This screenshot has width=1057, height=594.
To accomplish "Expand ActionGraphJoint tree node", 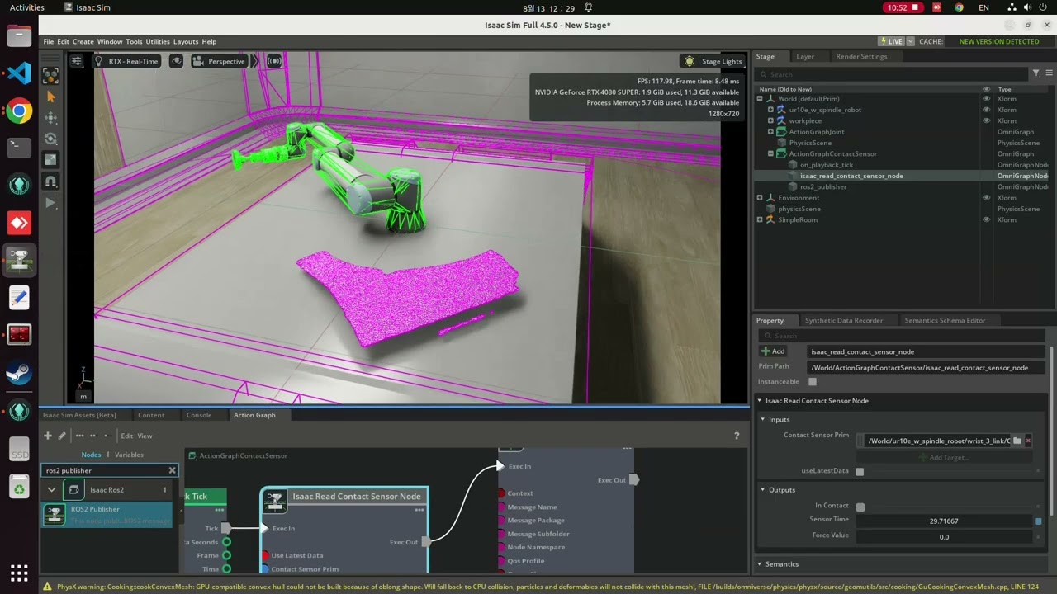I will (x=770, y=132).
